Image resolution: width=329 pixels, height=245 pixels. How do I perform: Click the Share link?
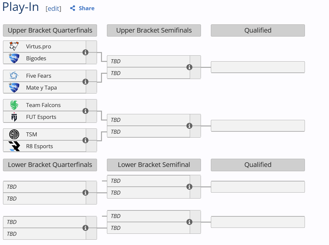[86, 8]
